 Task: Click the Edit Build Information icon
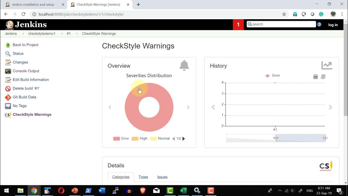pyautogui.click(x=8, y=80)
